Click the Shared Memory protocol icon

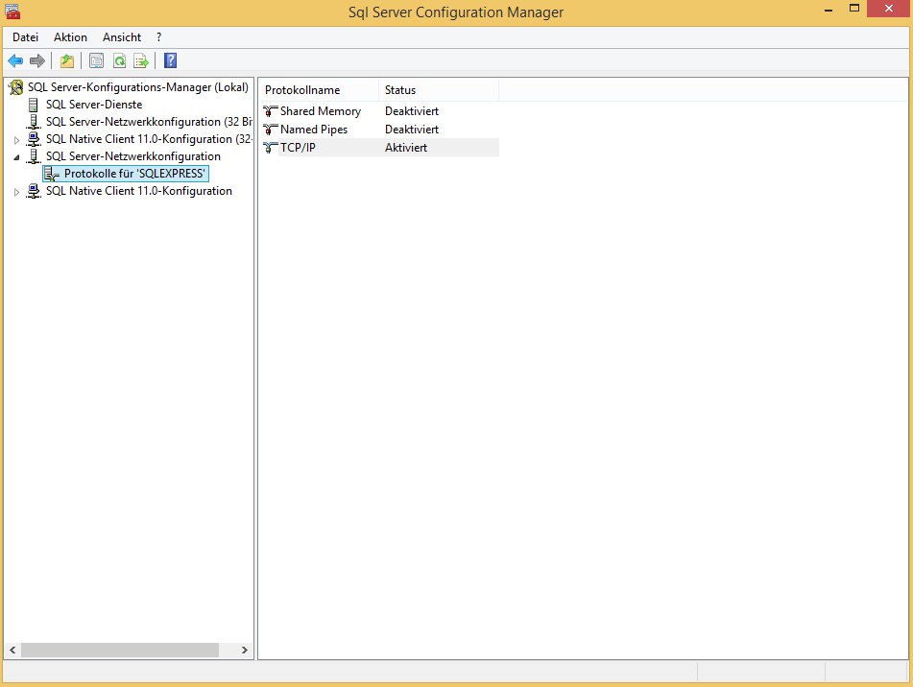pos(270,111)
